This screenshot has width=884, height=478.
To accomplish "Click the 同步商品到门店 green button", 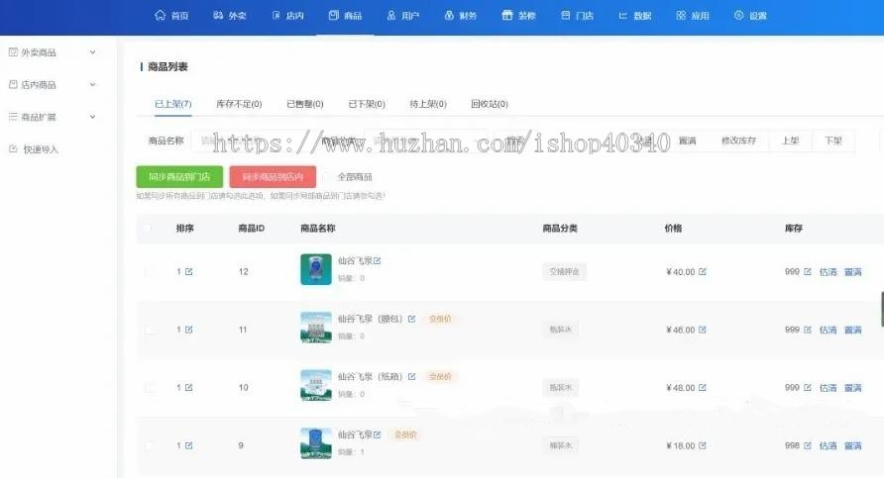I will pos(179,177).
